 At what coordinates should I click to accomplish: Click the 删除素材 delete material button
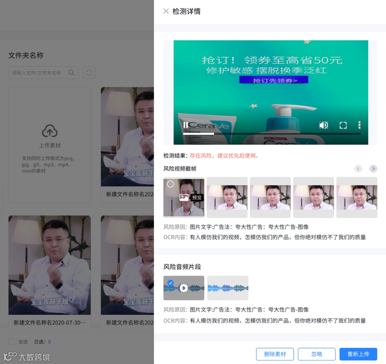click(275, 354)
